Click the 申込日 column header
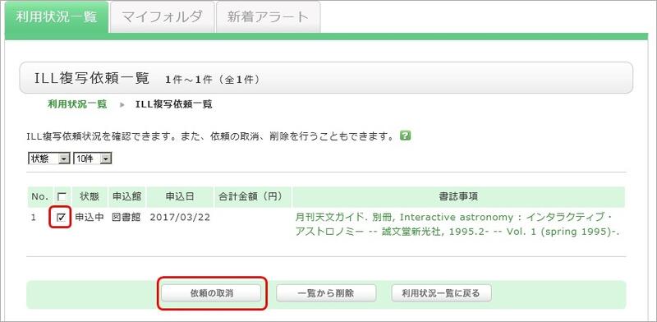 pyautogui.click(x=180, y=196)
